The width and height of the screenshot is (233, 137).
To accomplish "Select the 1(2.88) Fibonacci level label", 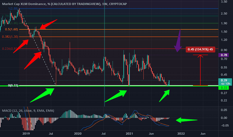I will [13, 8].
